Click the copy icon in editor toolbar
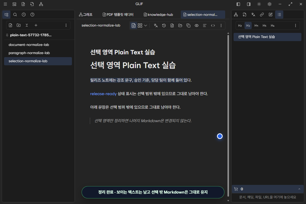Viewport: 306px width, 204px height. 188,25
